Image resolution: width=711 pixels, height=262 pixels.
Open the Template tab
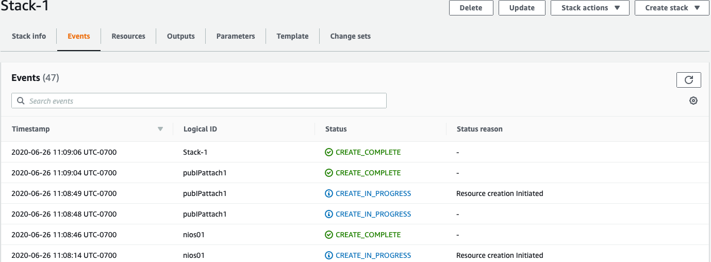[292, 36]
